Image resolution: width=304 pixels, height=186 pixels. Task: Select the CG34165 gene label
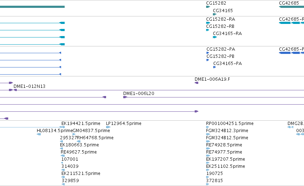coord(223,11)
